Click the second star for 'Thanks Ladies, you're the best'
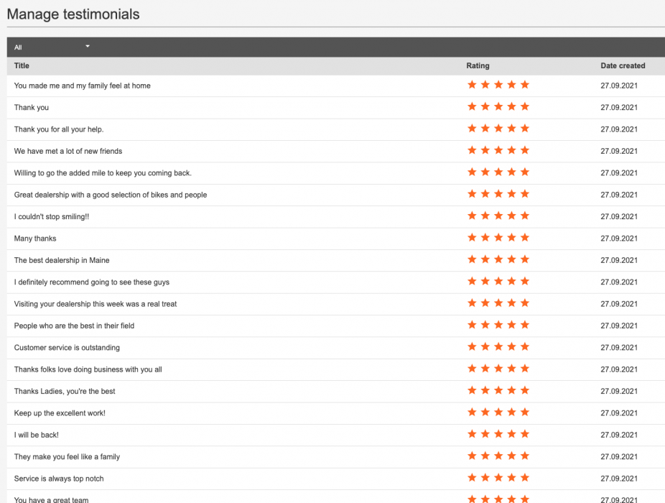Image resolution: width=665 pixels, height=503 pixels. 485,391
